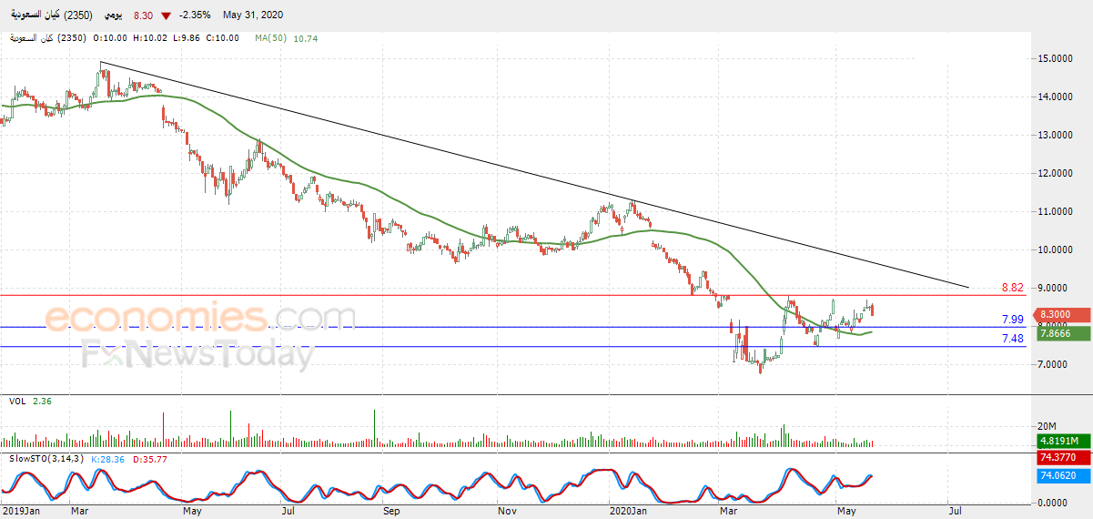Click the SlowSTO(3,14,3) indicator label
This screenshot has width=1093, height=519.
click(46, 458)
